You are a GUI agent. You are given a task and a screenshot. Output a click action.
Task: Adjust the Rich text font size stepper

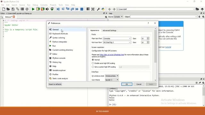(148, 42)
